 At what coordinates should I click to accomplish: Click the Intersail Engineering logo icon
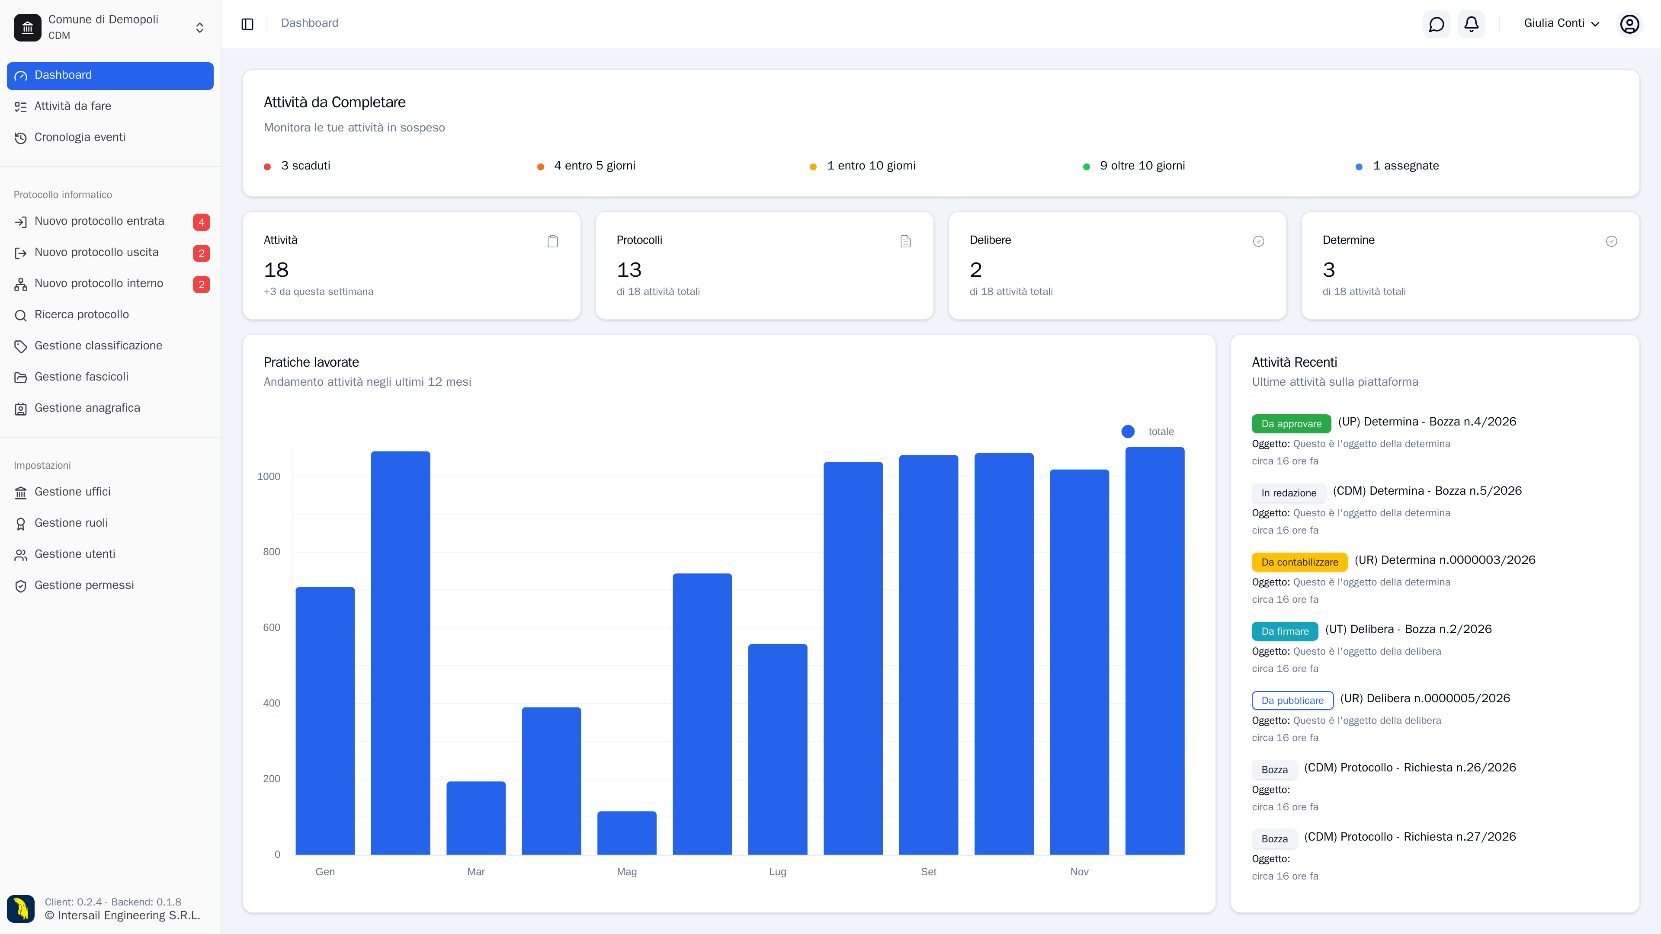(21, 909)
